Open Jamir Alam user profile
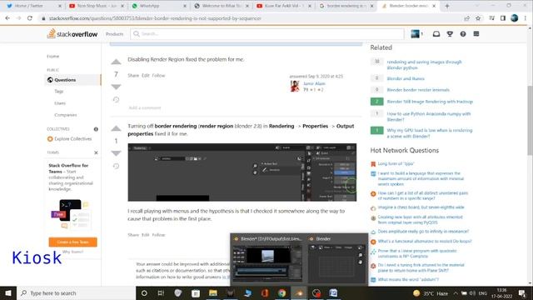533x300 pixels. pyautogui.click(x=314, y=83)
